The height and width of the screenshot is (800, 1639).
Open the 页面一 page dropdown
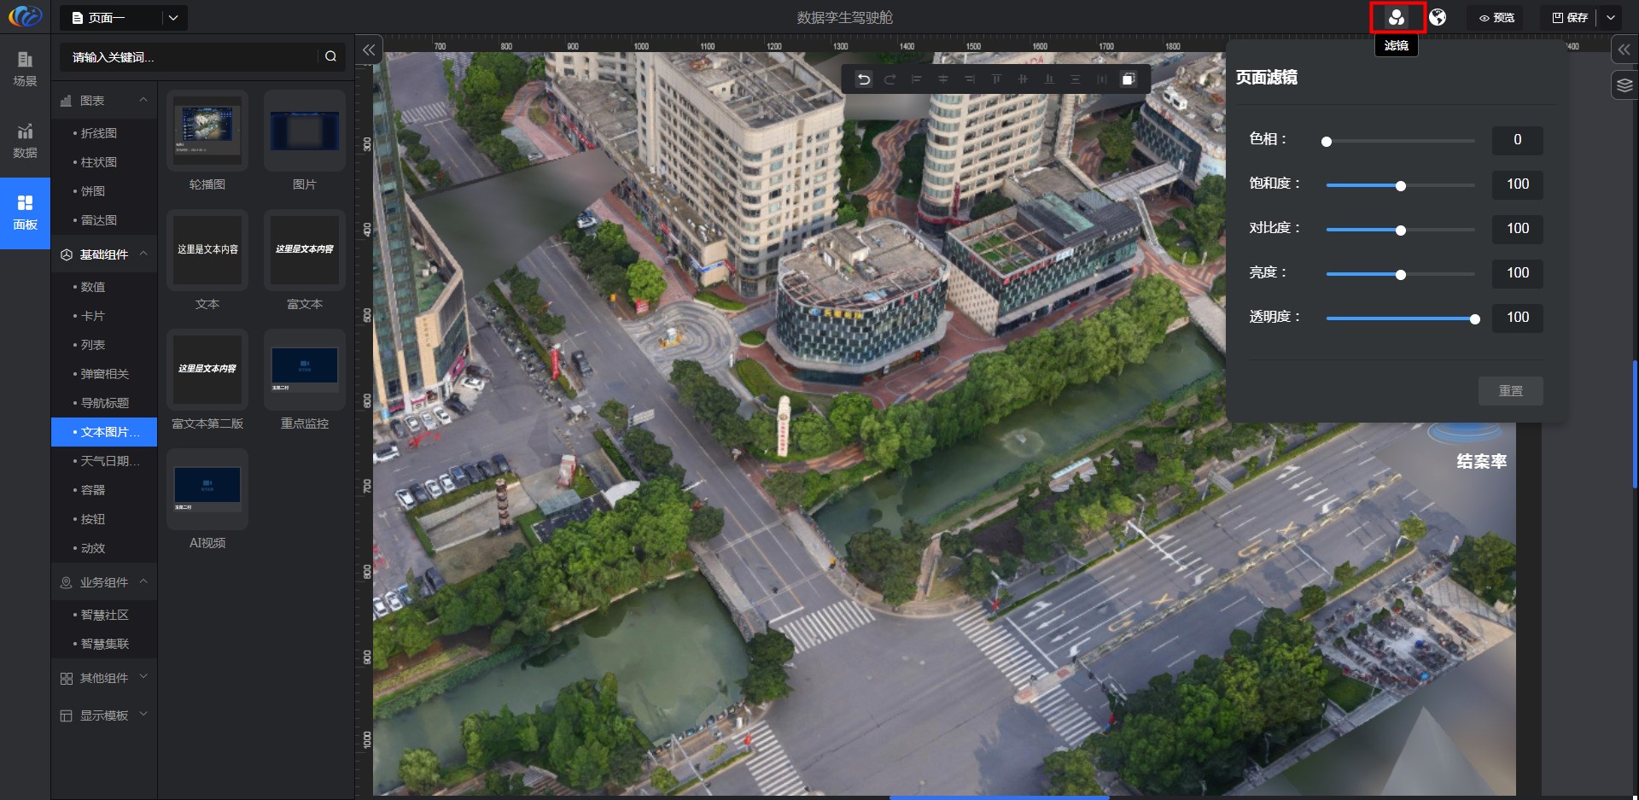tap(173, 18)
